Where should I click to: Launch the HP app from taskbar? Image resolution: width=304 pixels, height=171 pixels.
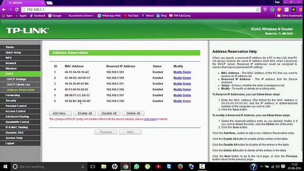pyautogui.click(x=115, y=167)
